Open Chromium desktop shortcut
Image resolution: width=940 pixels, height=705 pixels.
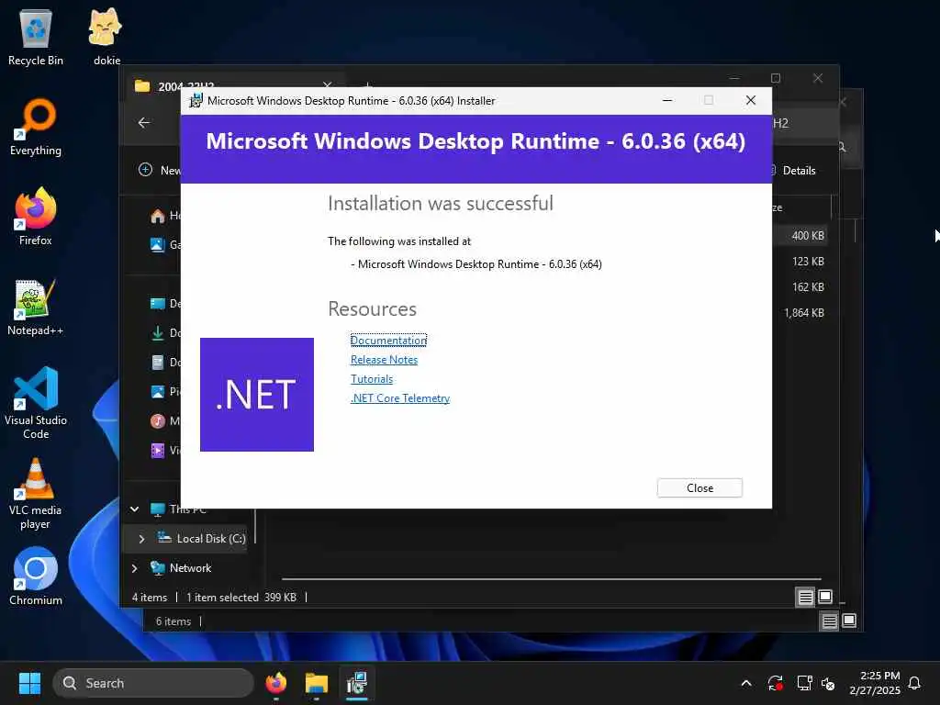pyautogui.click(x=36, y=576)
